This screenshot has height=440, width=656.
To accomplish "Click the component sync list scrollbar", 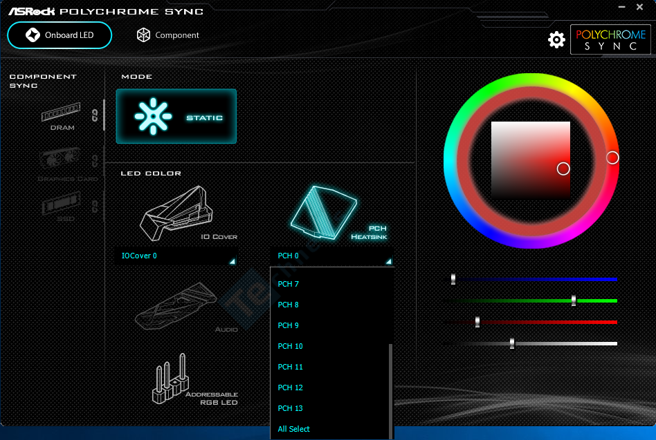I will (x=104, y=115).
